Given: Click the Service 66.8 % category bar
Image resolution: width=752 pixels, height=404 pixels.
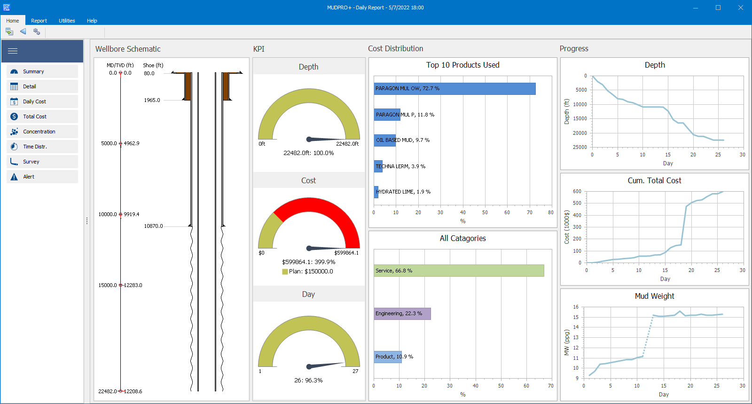Looking at the screenshot, I should pos(459,271).
